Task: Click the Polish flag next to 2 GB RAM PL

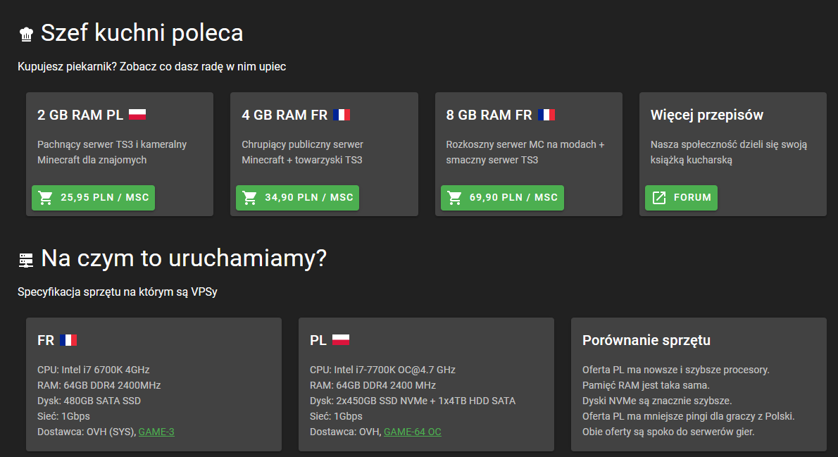Action: coord(137,115)
